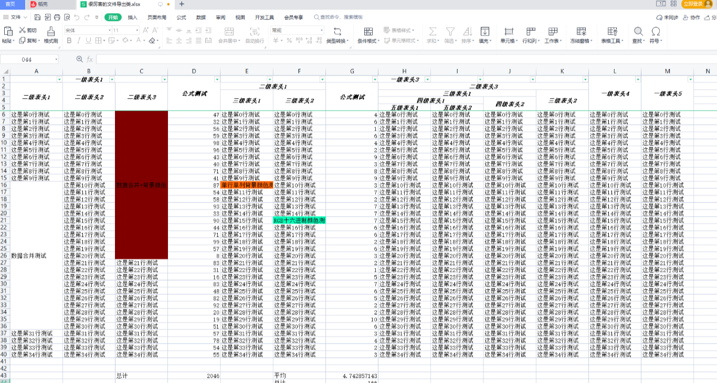Click the zoom magnifier beside fx
717x383 pixels.
pyautogui.click(x=79, y=59)
